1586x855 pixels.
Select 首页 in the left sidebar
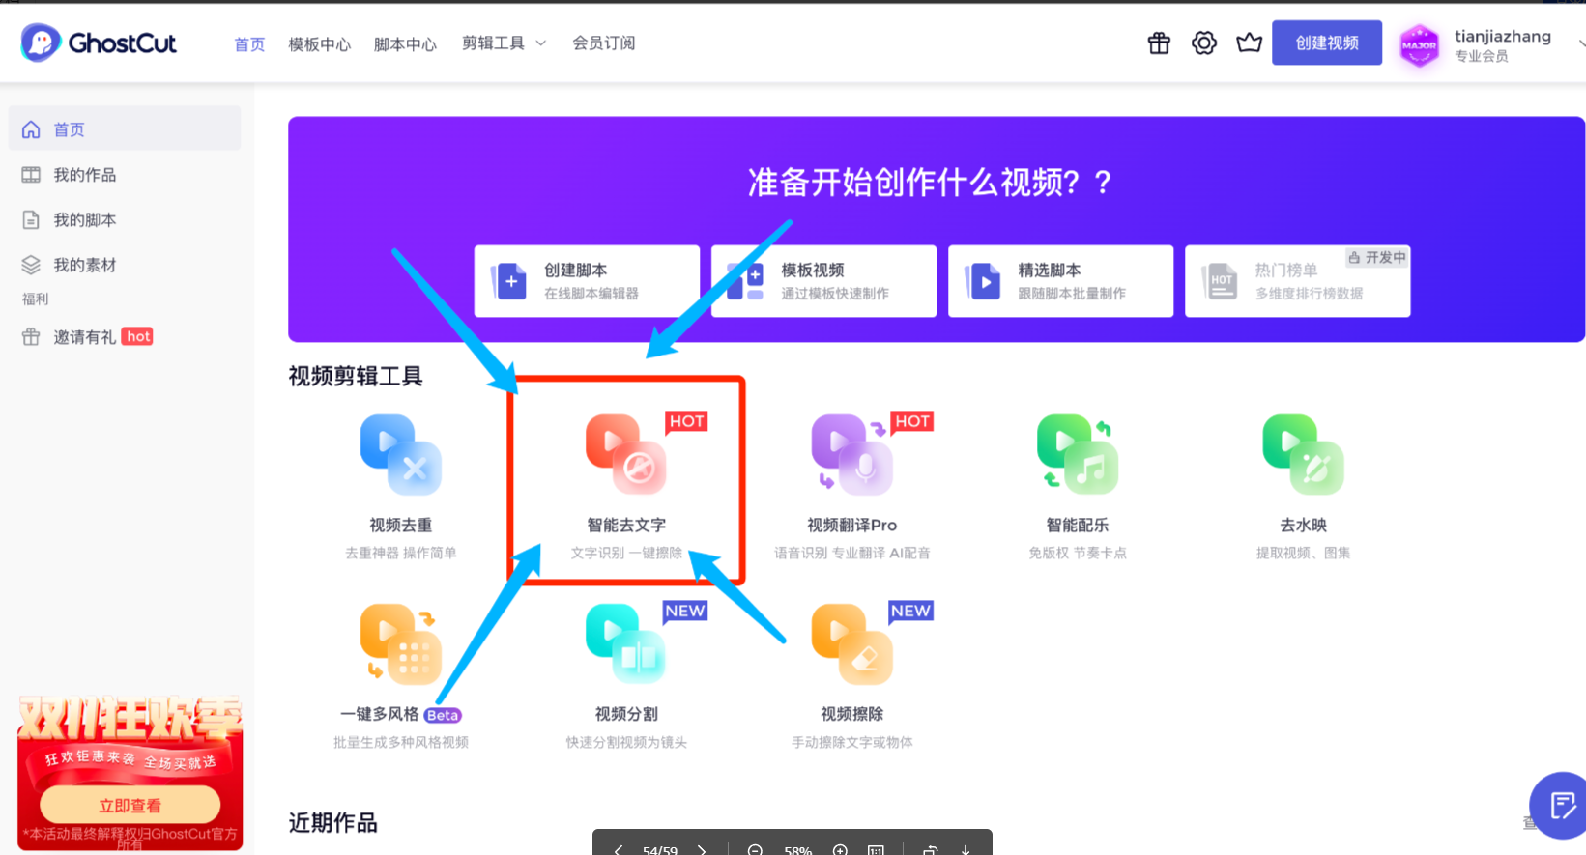125,128
